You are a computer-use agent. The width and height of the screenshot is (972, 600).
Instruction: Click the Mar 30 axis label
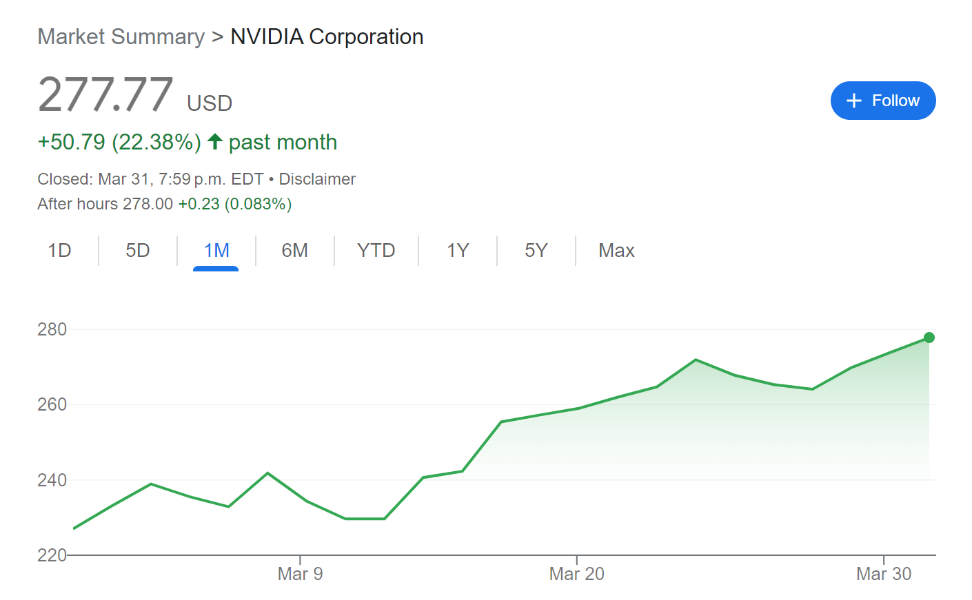pyautogui.click(x=884, y=574)
